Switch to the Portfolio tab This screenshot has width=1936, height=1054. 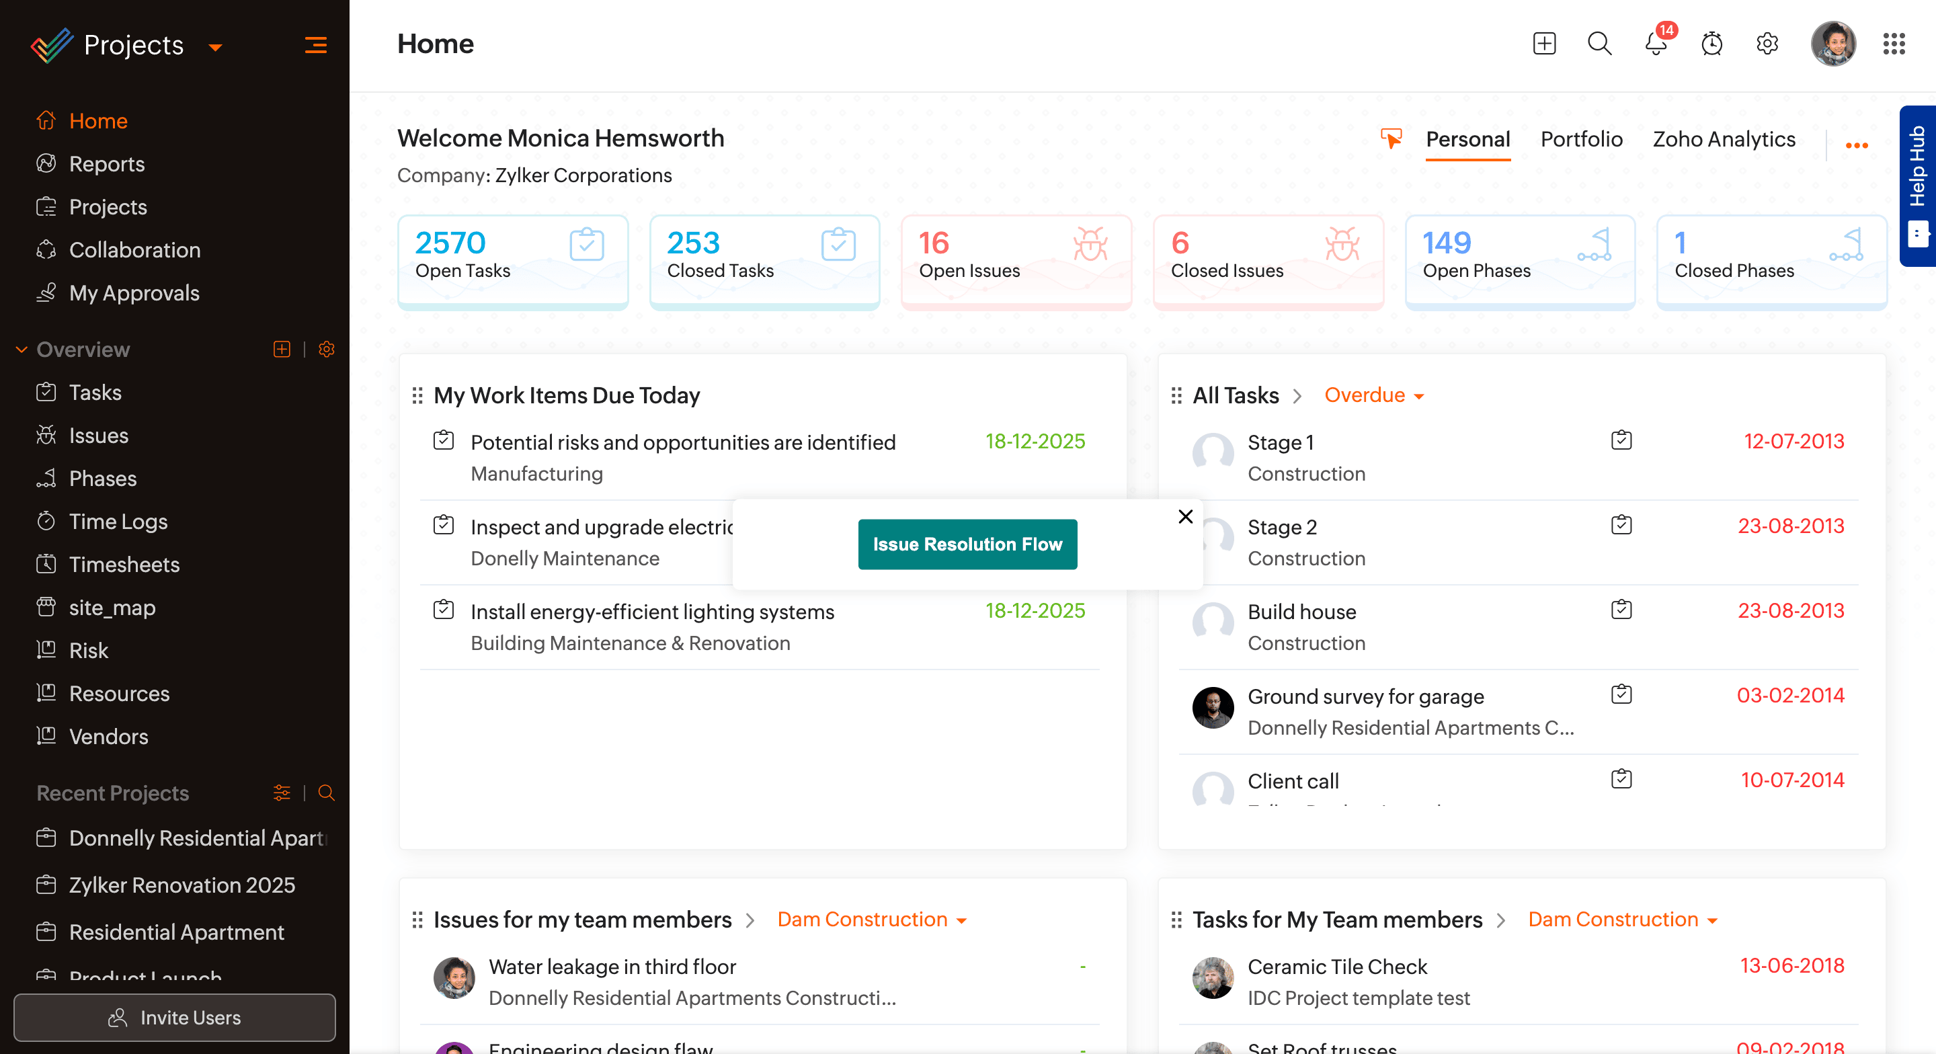1581,139
